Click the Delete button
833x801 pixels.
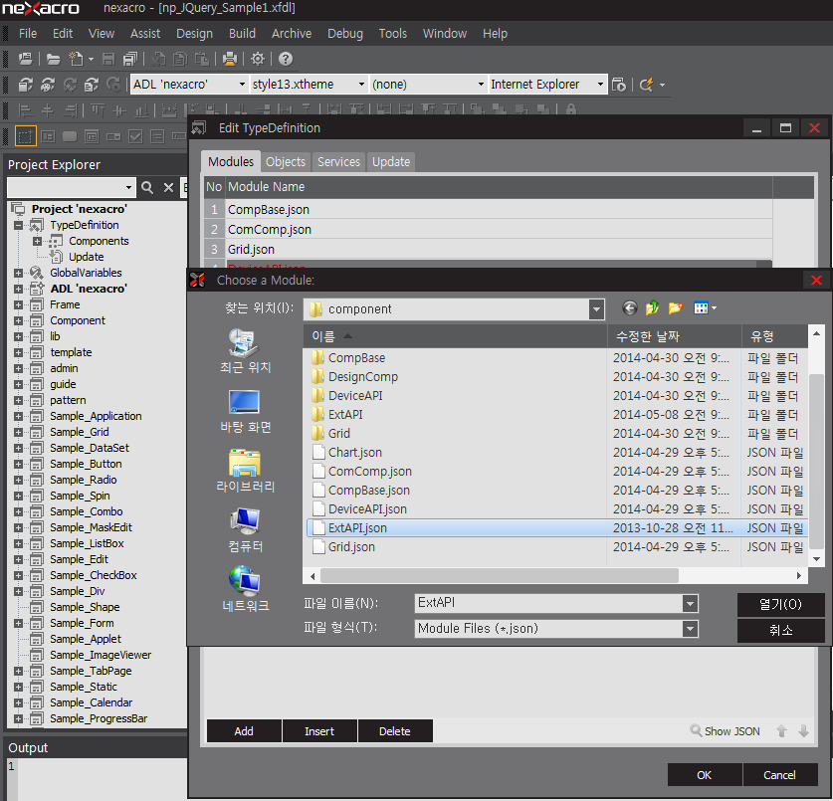tap(395, 731)
